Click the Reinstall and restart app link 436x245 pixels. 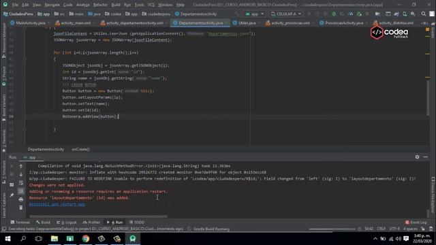57,204
